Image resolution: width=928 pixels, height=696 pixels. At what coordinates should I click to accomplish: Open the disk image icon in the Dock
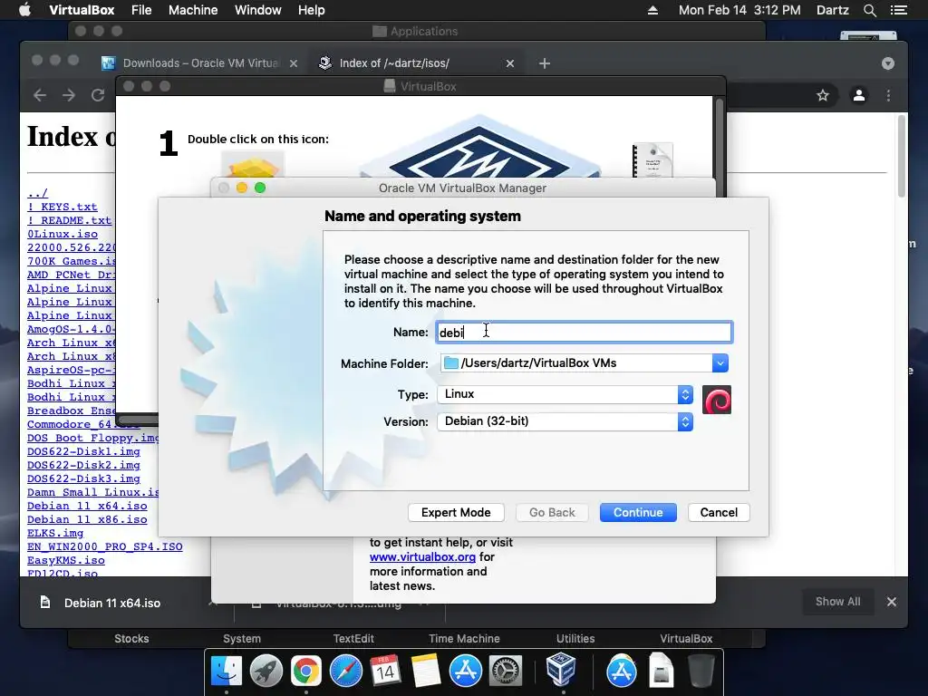click(661, 672)
